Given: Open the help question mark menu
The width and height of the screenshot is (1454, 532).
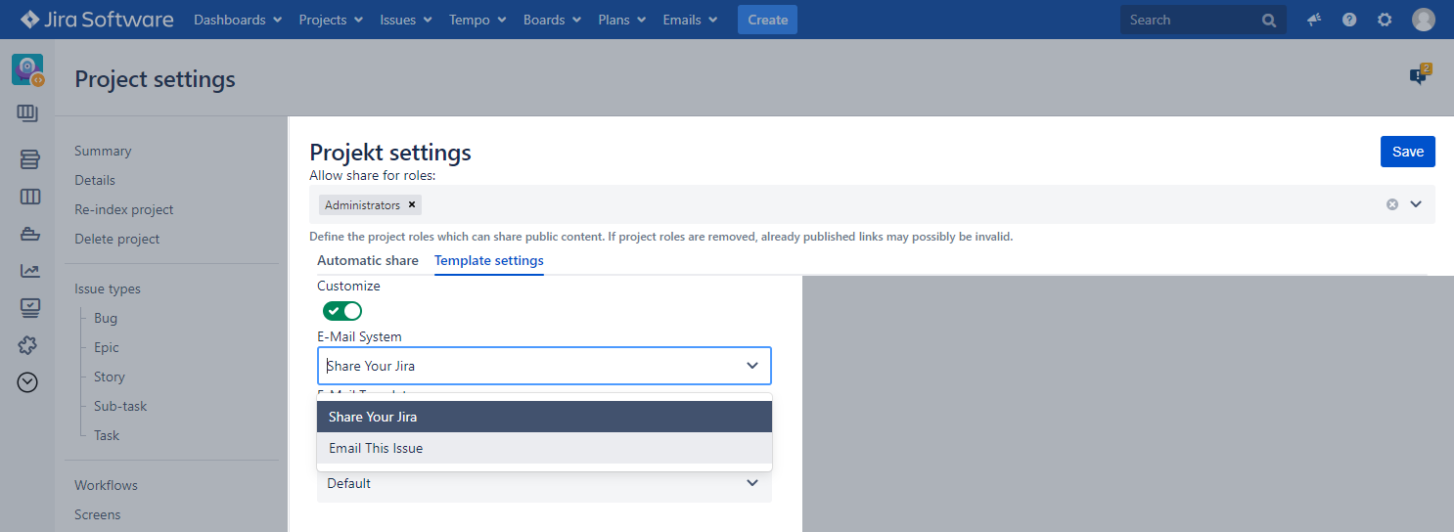Looking at the screenshot, I should tap(1349, 20).
